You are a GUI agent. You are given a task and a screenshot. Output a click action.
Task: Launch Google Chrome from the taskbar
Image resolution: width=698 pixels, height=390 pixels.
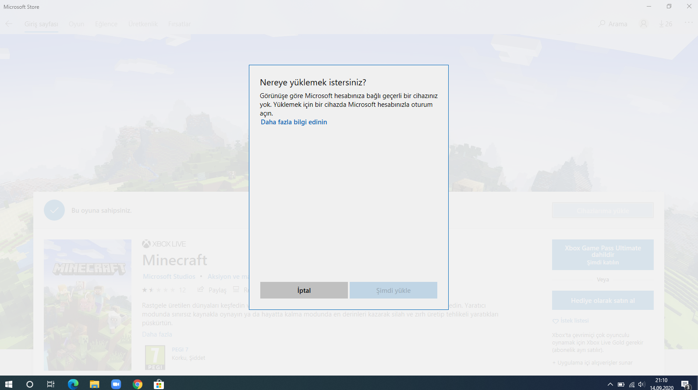pos(138,384)
